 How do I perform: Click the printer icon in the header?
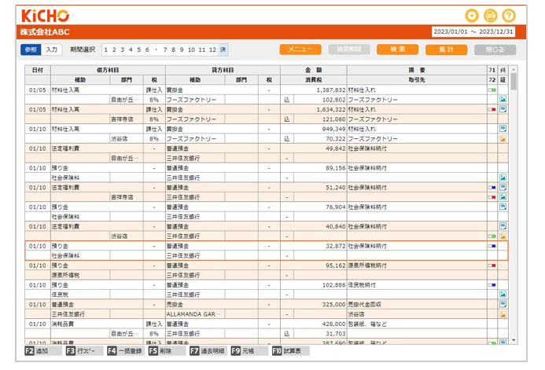coord(490,15)
